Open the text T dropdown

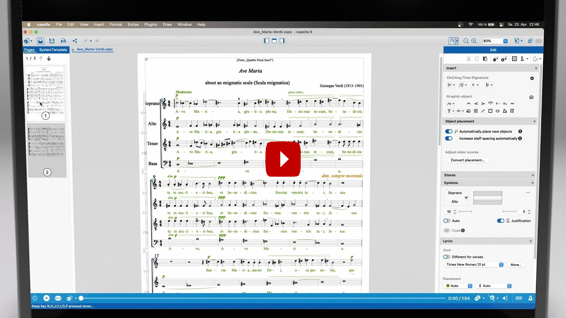(x=451, y=111)
